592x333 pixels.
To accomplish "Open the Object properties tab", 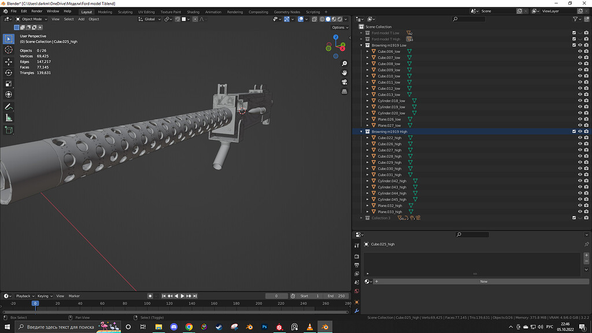I will pos(357,302).
